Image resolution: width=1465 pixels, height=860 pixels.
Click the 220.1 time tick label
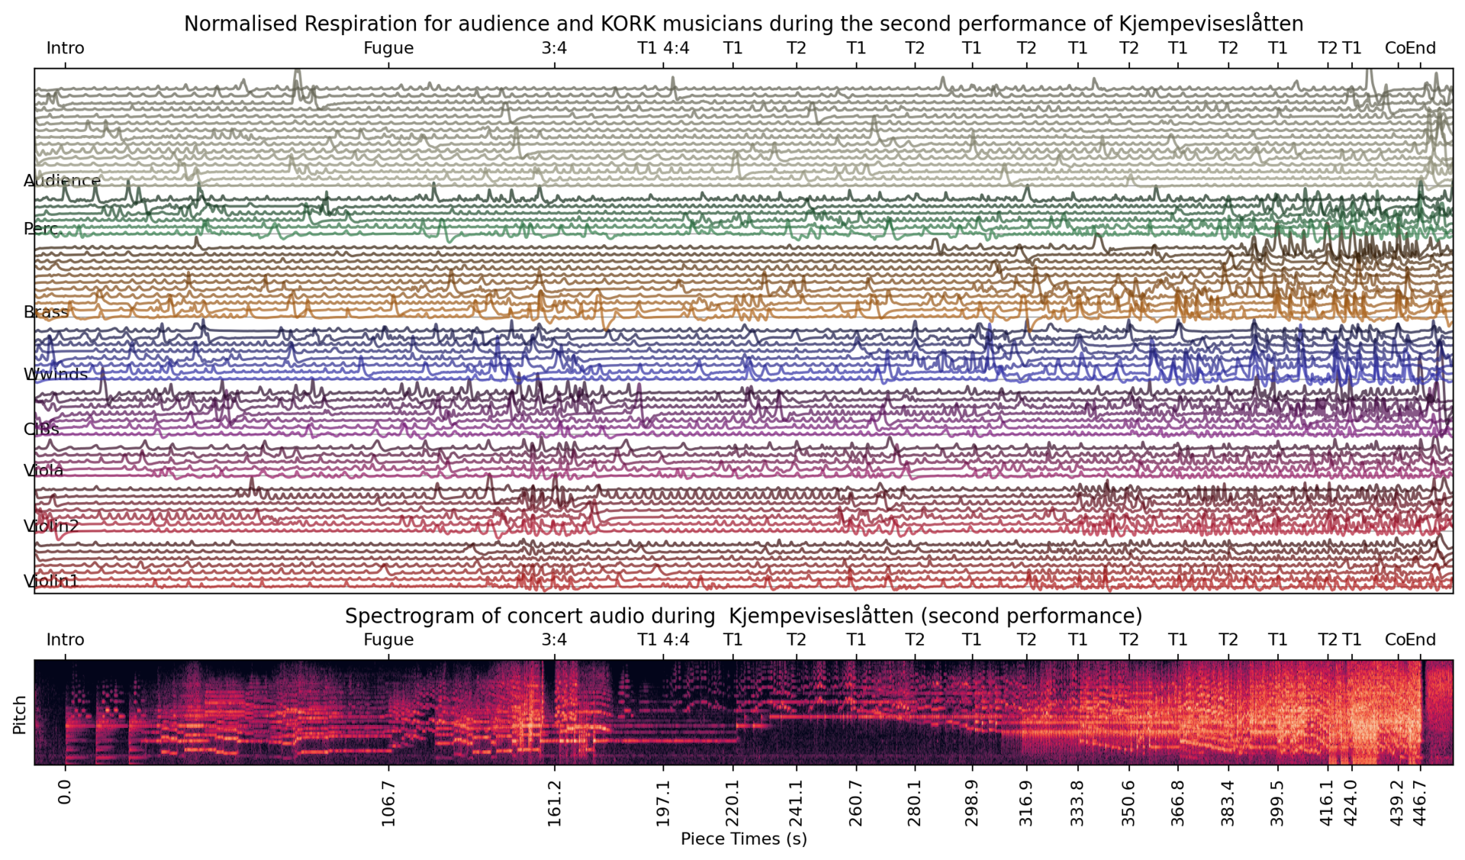(733, 803)
